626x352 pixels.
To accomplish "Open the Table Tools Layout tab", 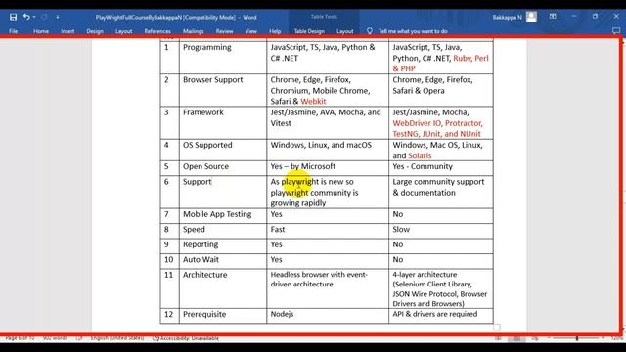I will [344, 31].
